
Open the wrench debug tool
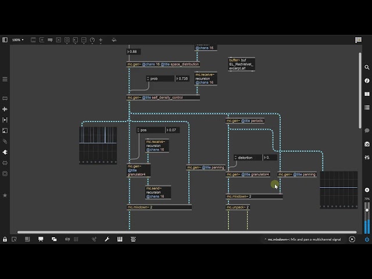(x=107, y=239)
